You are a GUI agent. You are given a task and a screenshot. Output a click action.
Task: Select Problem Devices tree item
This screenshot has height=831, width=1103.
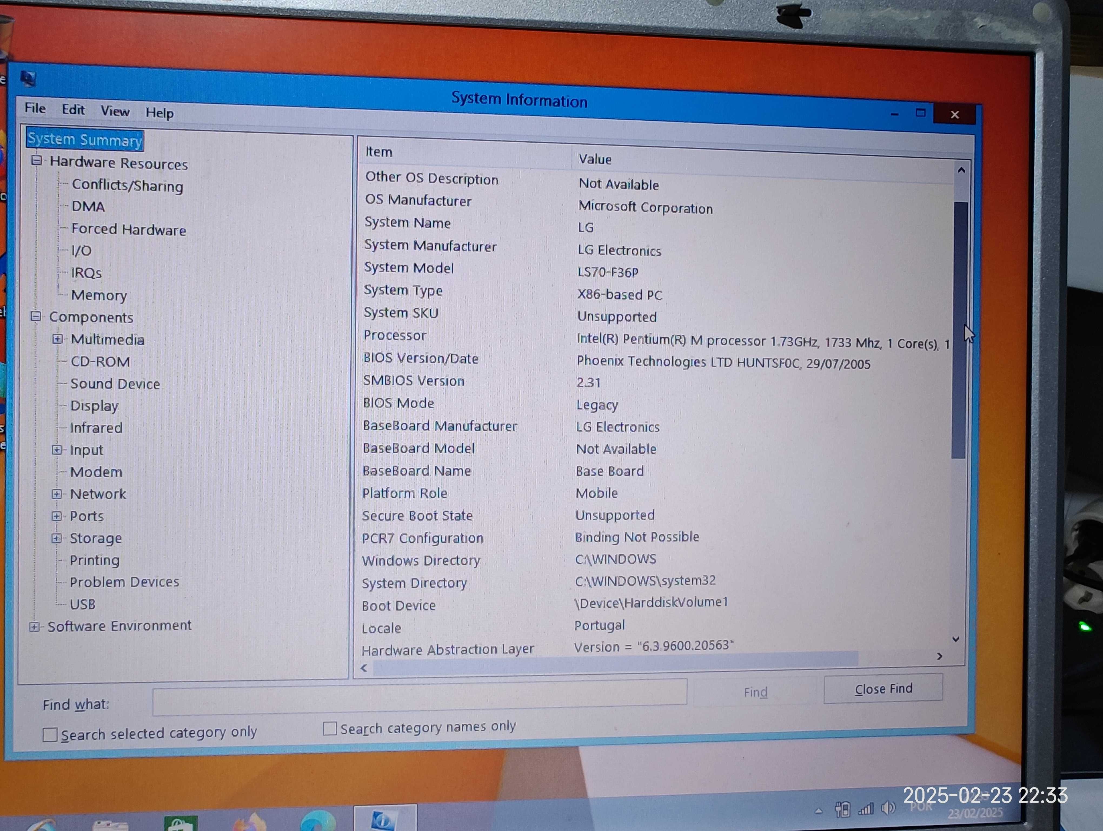(x=125, y=582)
